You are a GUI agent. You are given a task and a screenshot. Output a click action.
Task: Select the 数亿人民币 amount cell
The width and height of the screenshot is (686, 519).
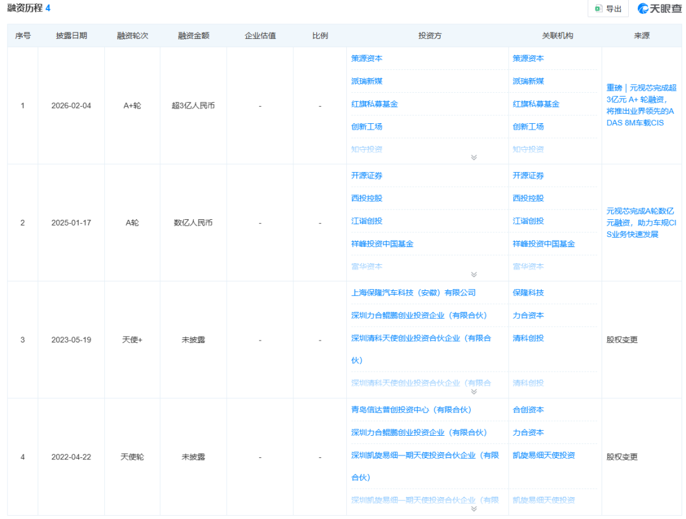click(193, 223)
